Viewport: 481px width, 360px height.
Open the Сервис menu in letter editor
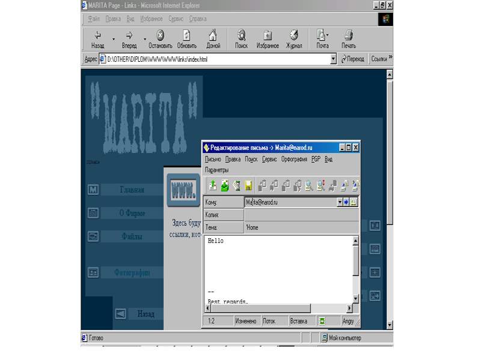coord(269,160)
